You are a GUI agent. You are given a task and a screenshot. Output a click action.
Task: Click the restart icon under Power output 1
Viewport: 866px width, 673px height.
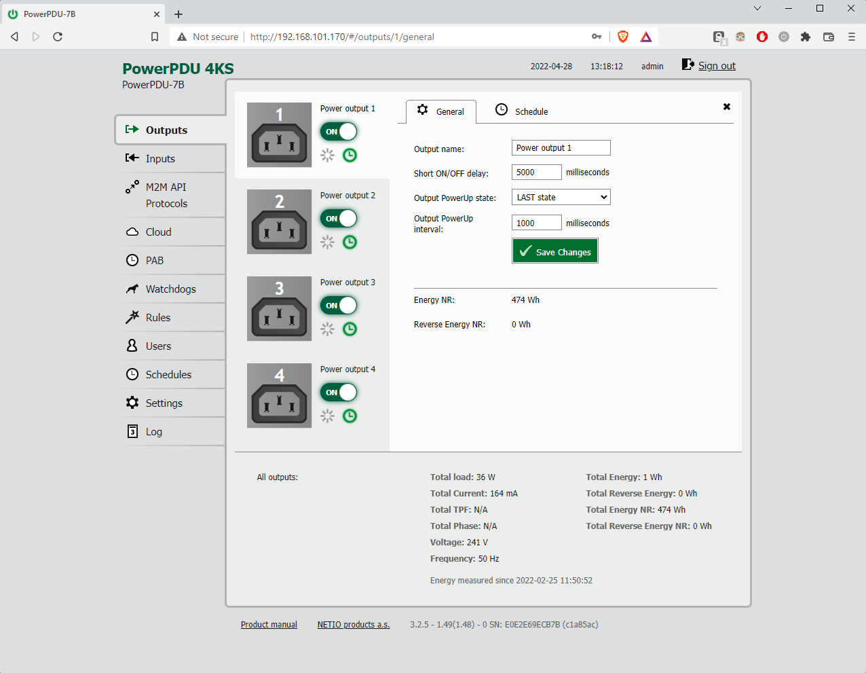coord(328,155)
